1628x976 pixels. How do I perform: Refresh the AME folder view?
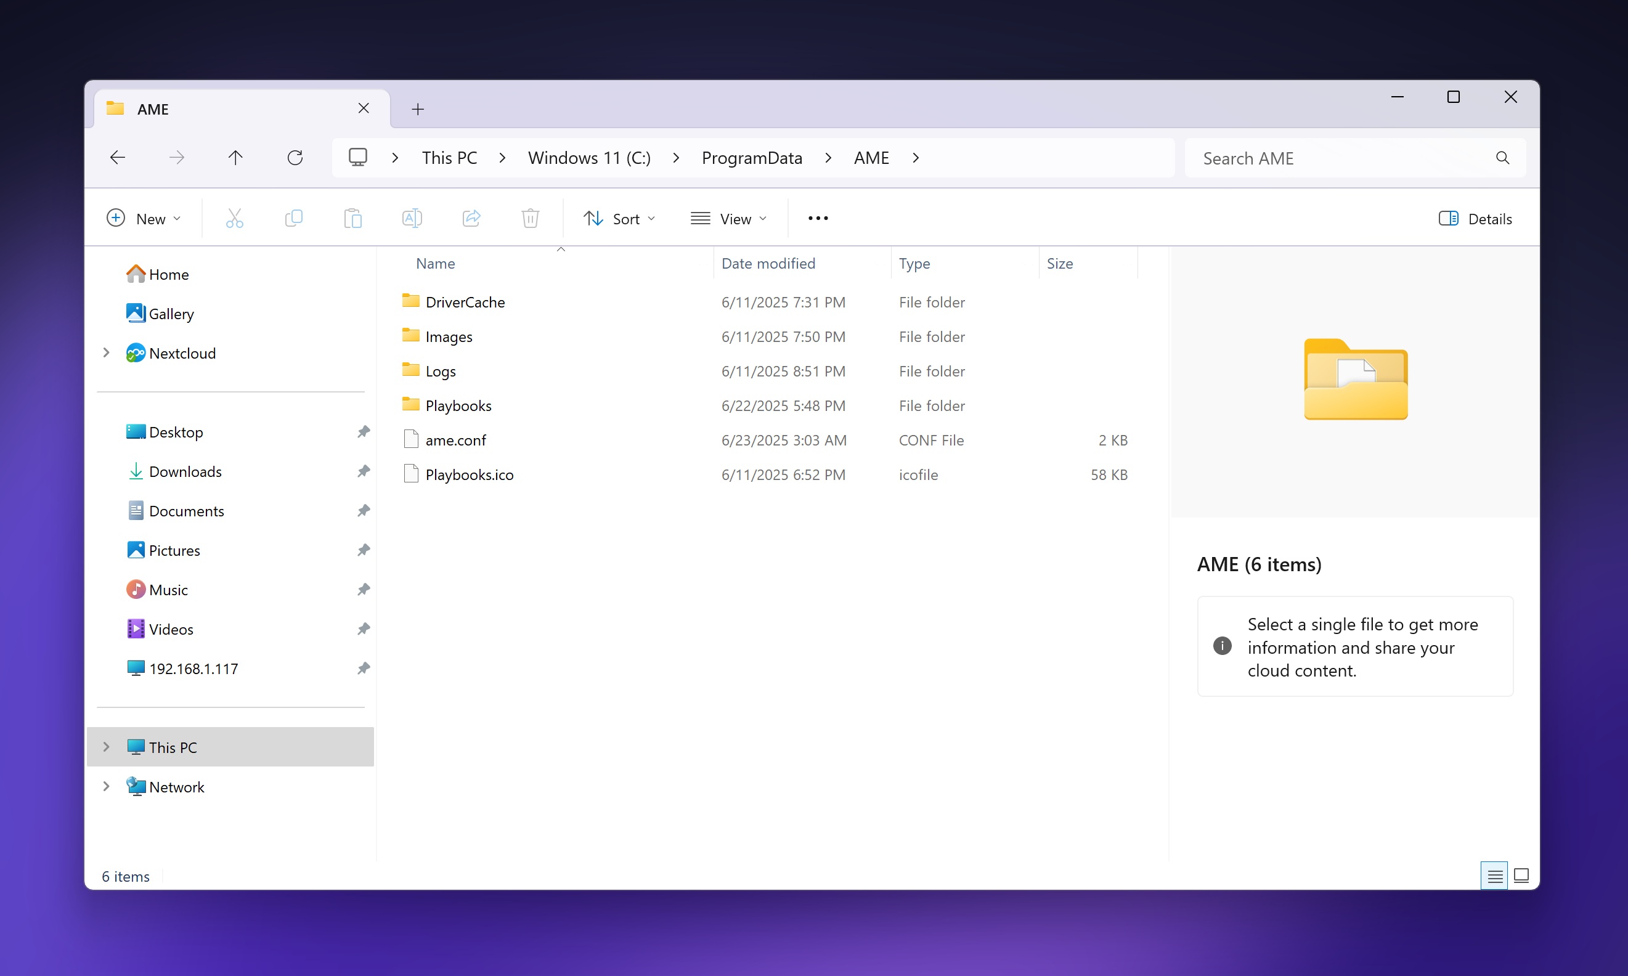[x=295, y=158]
